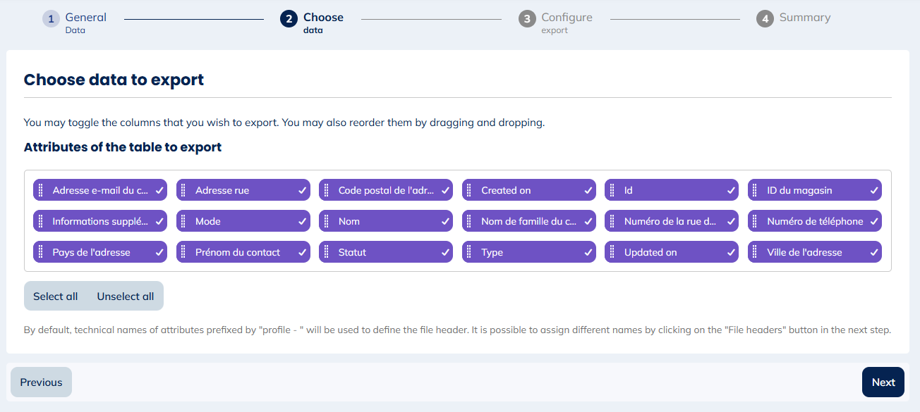
Task: Click the step 1 circle for General Data
Action: pos(50,18)
